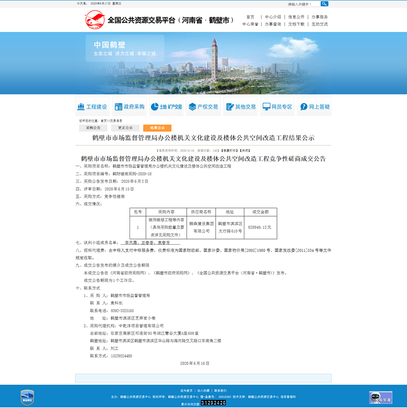The width and height of the screenshot is (407, 408).
Task: Open the 中心荣誉 navigation link
Action: point(250,24)
